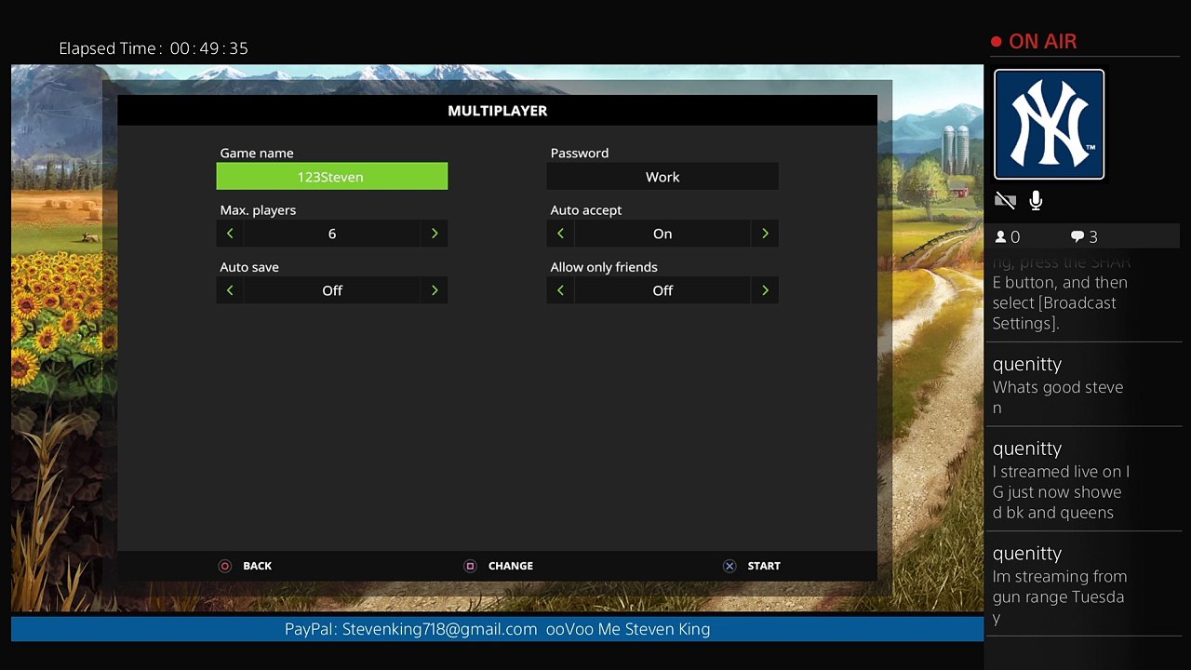Click the PayPal info banner text
The height and width of the screenshot is (670, 1191).
[x=498, y=629]
